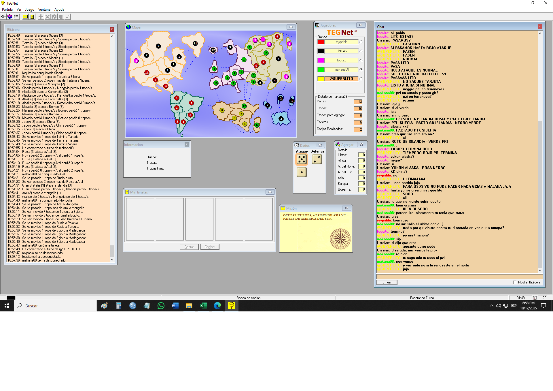The width and height of the screenshot is (553, 391).
Task: Open the Juego menu
Action: (x=30, y=10)
